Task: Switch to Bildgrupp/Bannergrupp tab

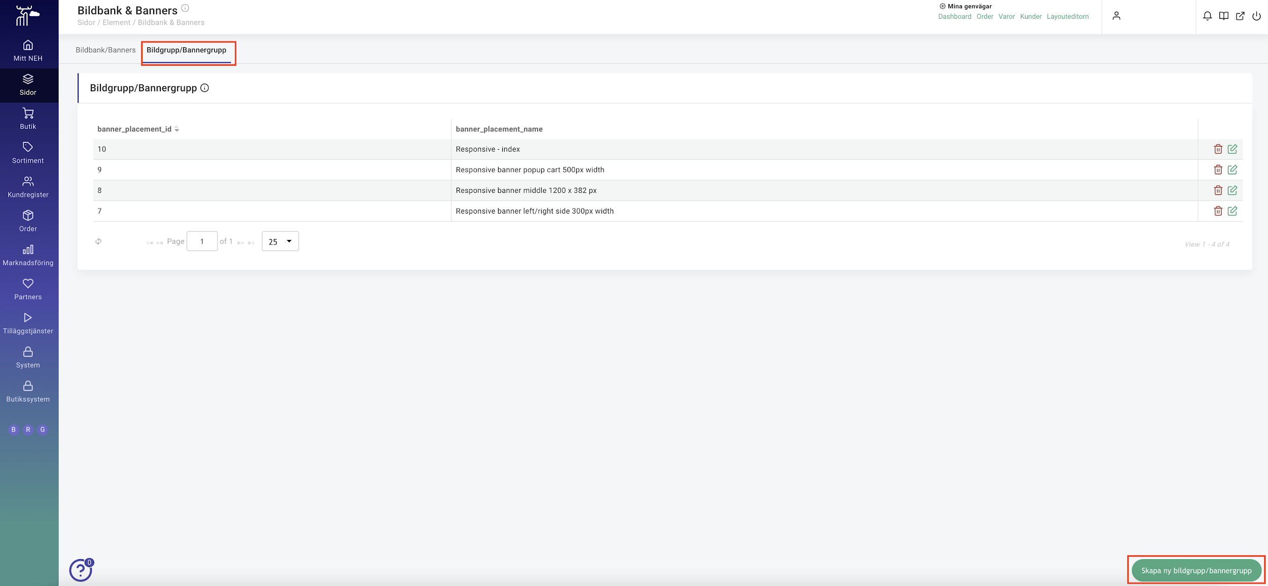Action: (x=187, y=50)
